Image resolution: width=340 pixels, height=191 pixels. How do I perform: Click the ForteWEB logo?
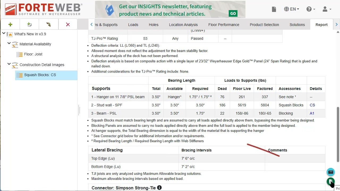point(44,10)
